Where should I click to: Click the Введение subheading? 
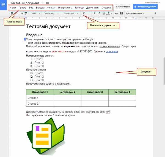34,35
